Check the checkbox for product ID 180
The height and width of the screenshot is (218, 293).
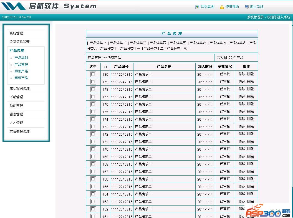(93, 74)
